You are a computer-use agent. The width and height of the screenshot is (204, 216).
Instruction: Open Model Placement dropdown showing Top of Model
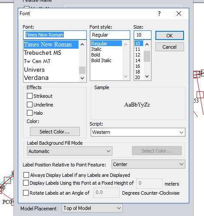point(92,208)
